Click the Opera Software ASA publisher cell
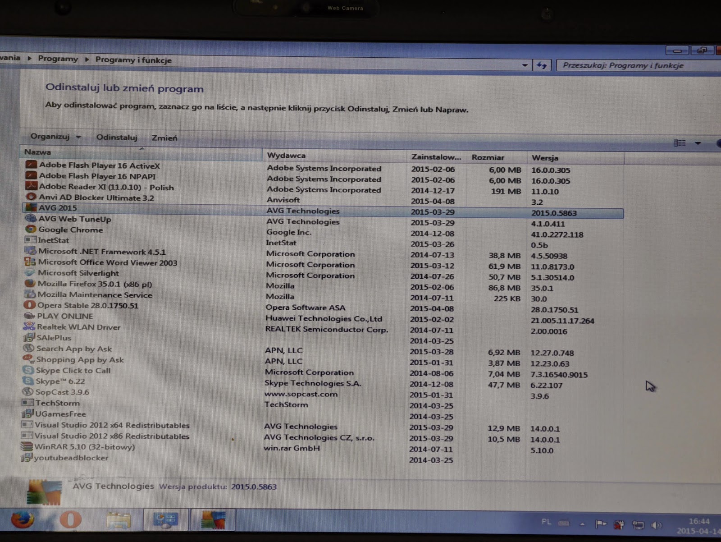 coord(306,308)
